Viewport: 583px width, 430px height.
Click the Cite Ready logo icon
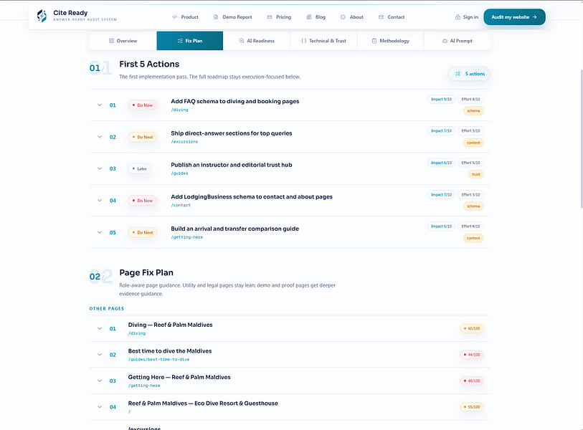tap(42, 16)
